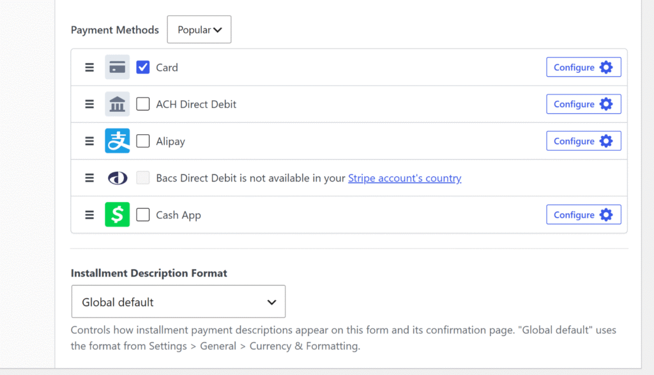The width and height of the screenshot is (654, 375).
Task: Click the green Cash App logo
Action: pos(118,215)
